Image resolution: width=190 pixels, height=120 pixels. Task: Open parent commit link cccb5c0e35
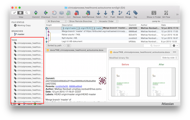(x=61, y=87)
